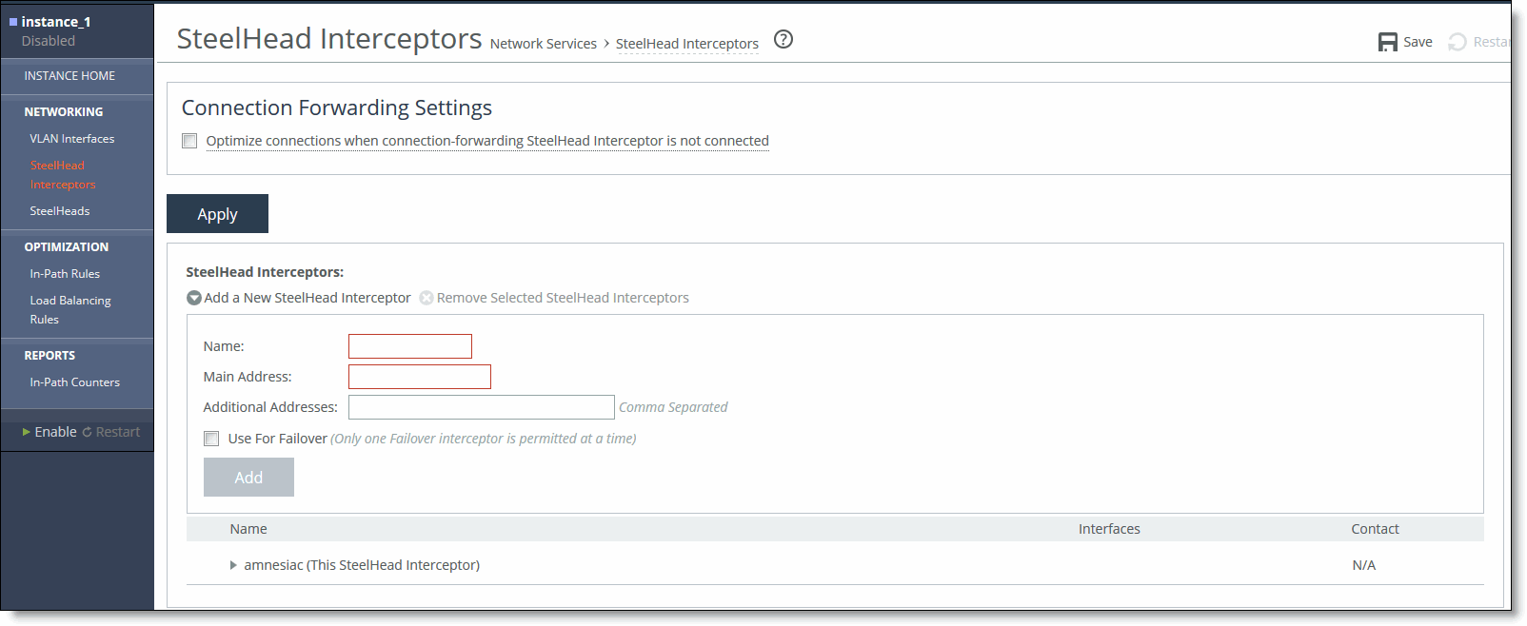Click the Disabled status text

tap(49, 41)
